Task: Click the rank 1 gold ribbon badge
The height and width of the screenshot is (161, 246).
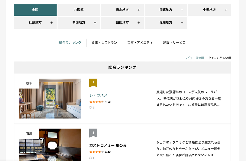Action: (93, 83)
